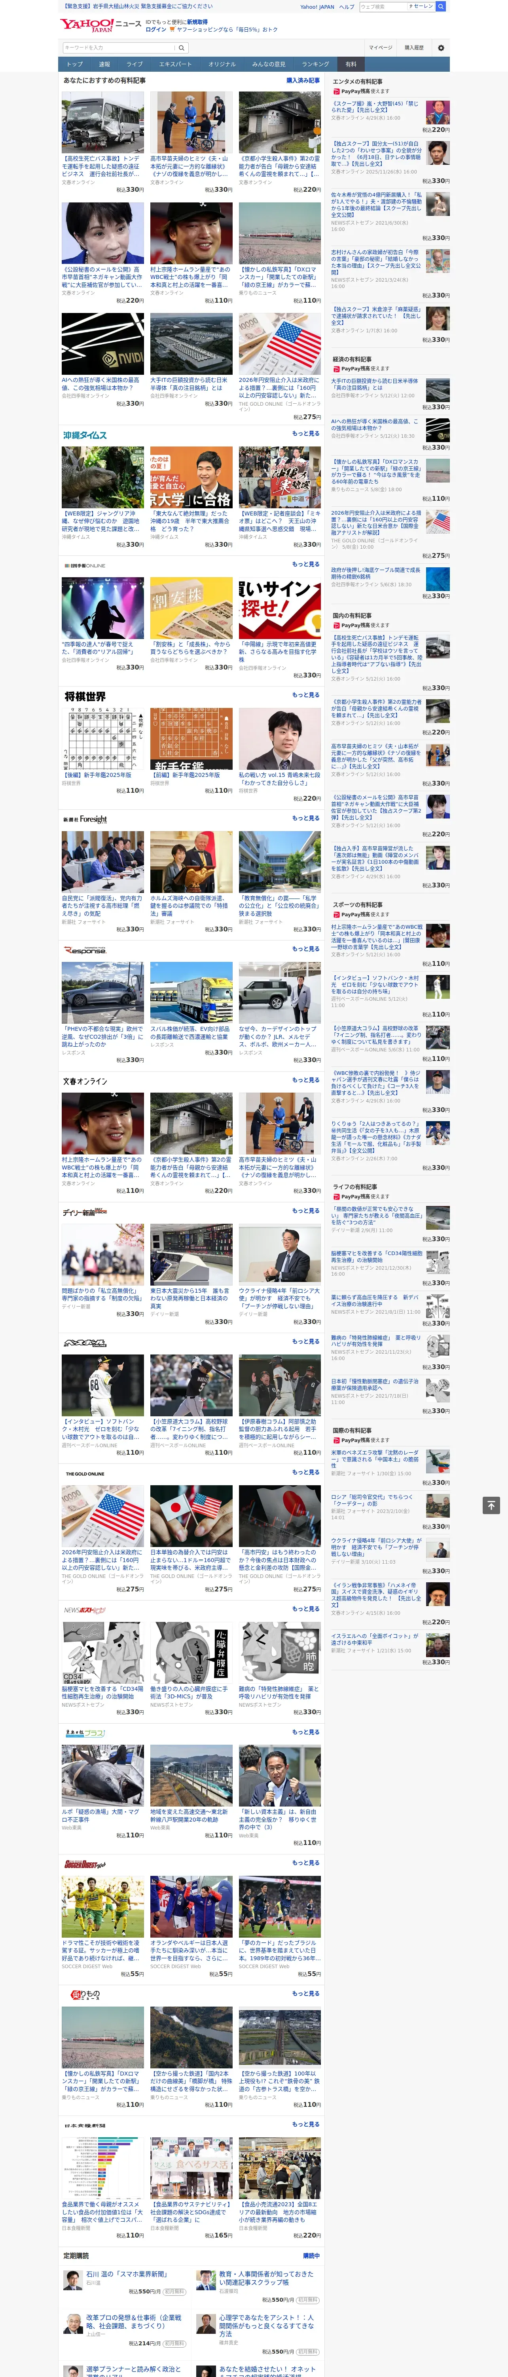
Task: Focus the top-bar web search field
Action: tap(383, 6)
